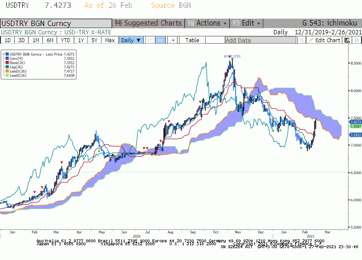Collapse the legend tree expander box
Viewport: 362px width, 260px height.
click(x=4, y=54)
